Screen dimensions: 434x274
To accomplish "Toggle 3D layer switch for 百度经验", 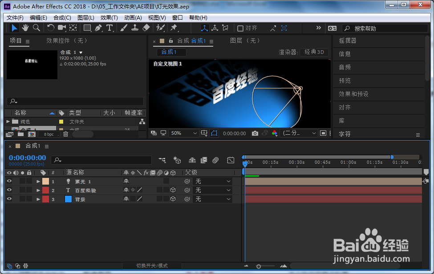I will (173, 190).
